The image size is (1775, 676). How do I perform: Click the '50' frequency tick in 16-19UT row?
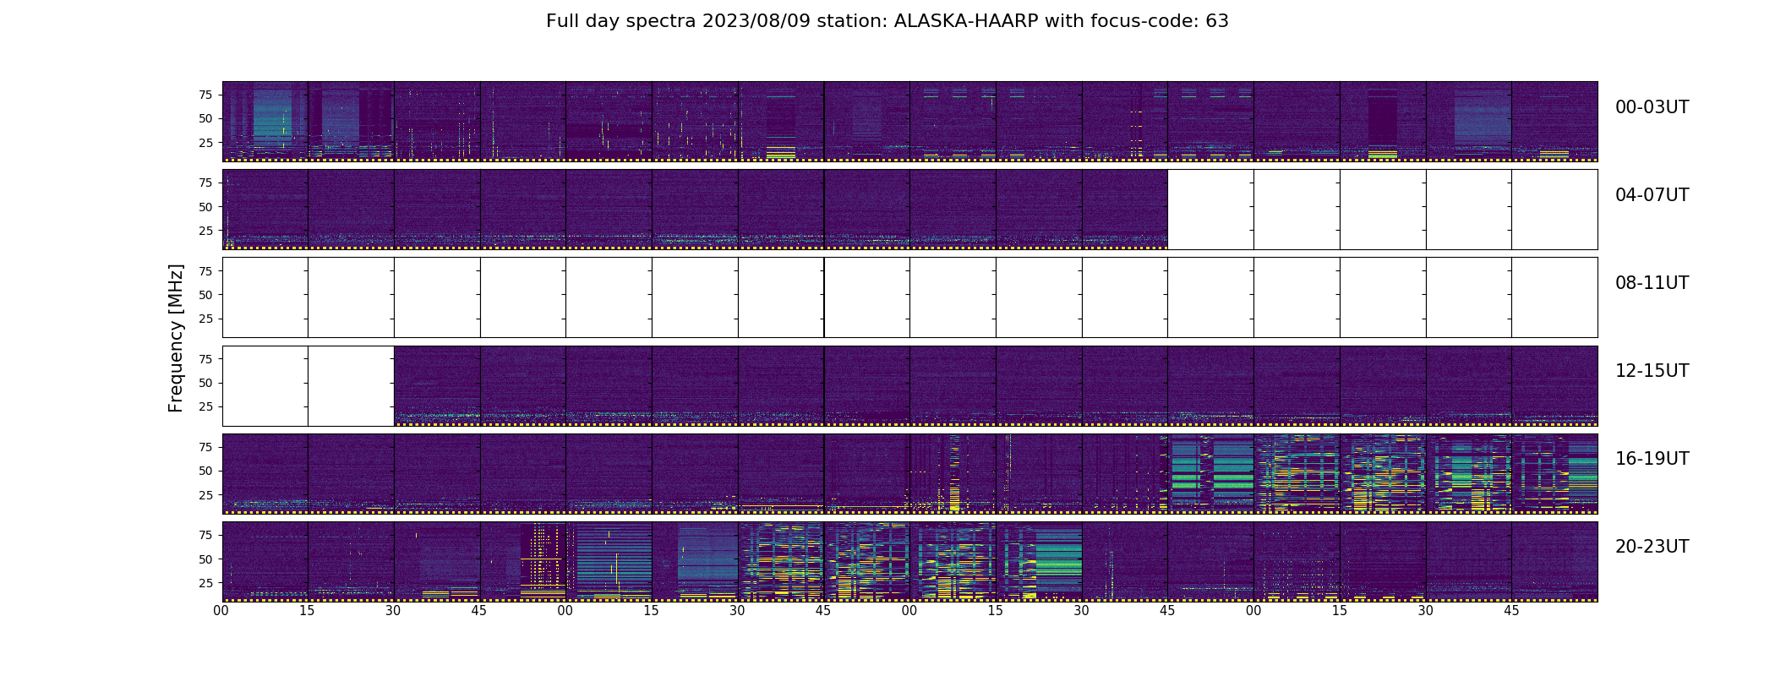pos(205,471)
